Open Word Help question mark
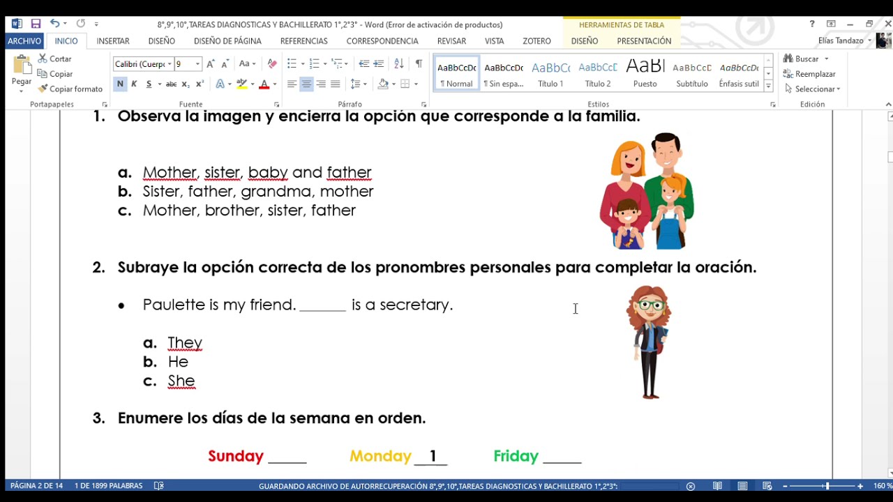893x502 pixels. click(812, 24)
